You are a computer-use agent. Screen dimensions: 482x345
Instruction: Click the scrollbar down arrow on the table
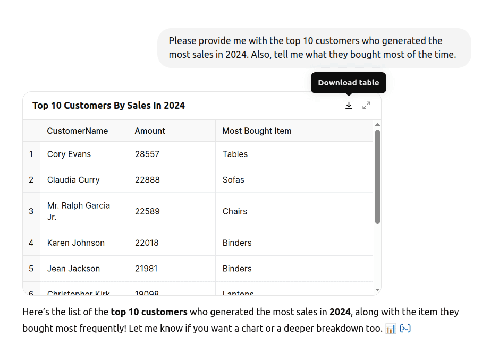[x=377, y=290]
